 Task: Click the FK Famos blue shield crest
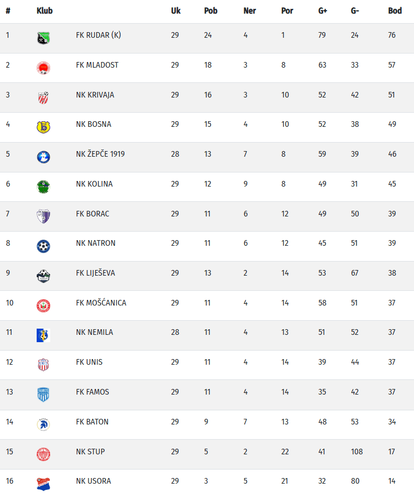(43, 395)
